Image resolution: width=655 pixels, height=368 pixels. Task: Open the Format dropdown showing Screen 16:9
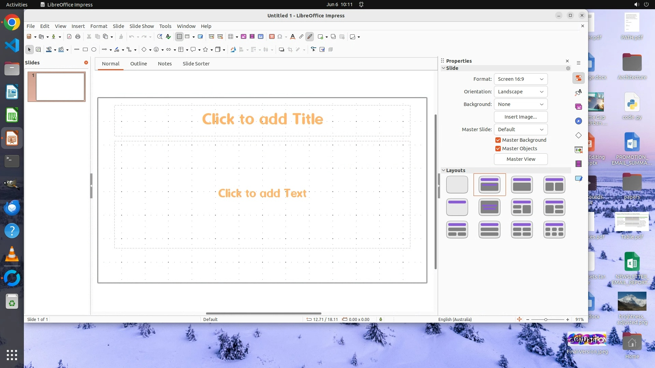pos(521,79)
